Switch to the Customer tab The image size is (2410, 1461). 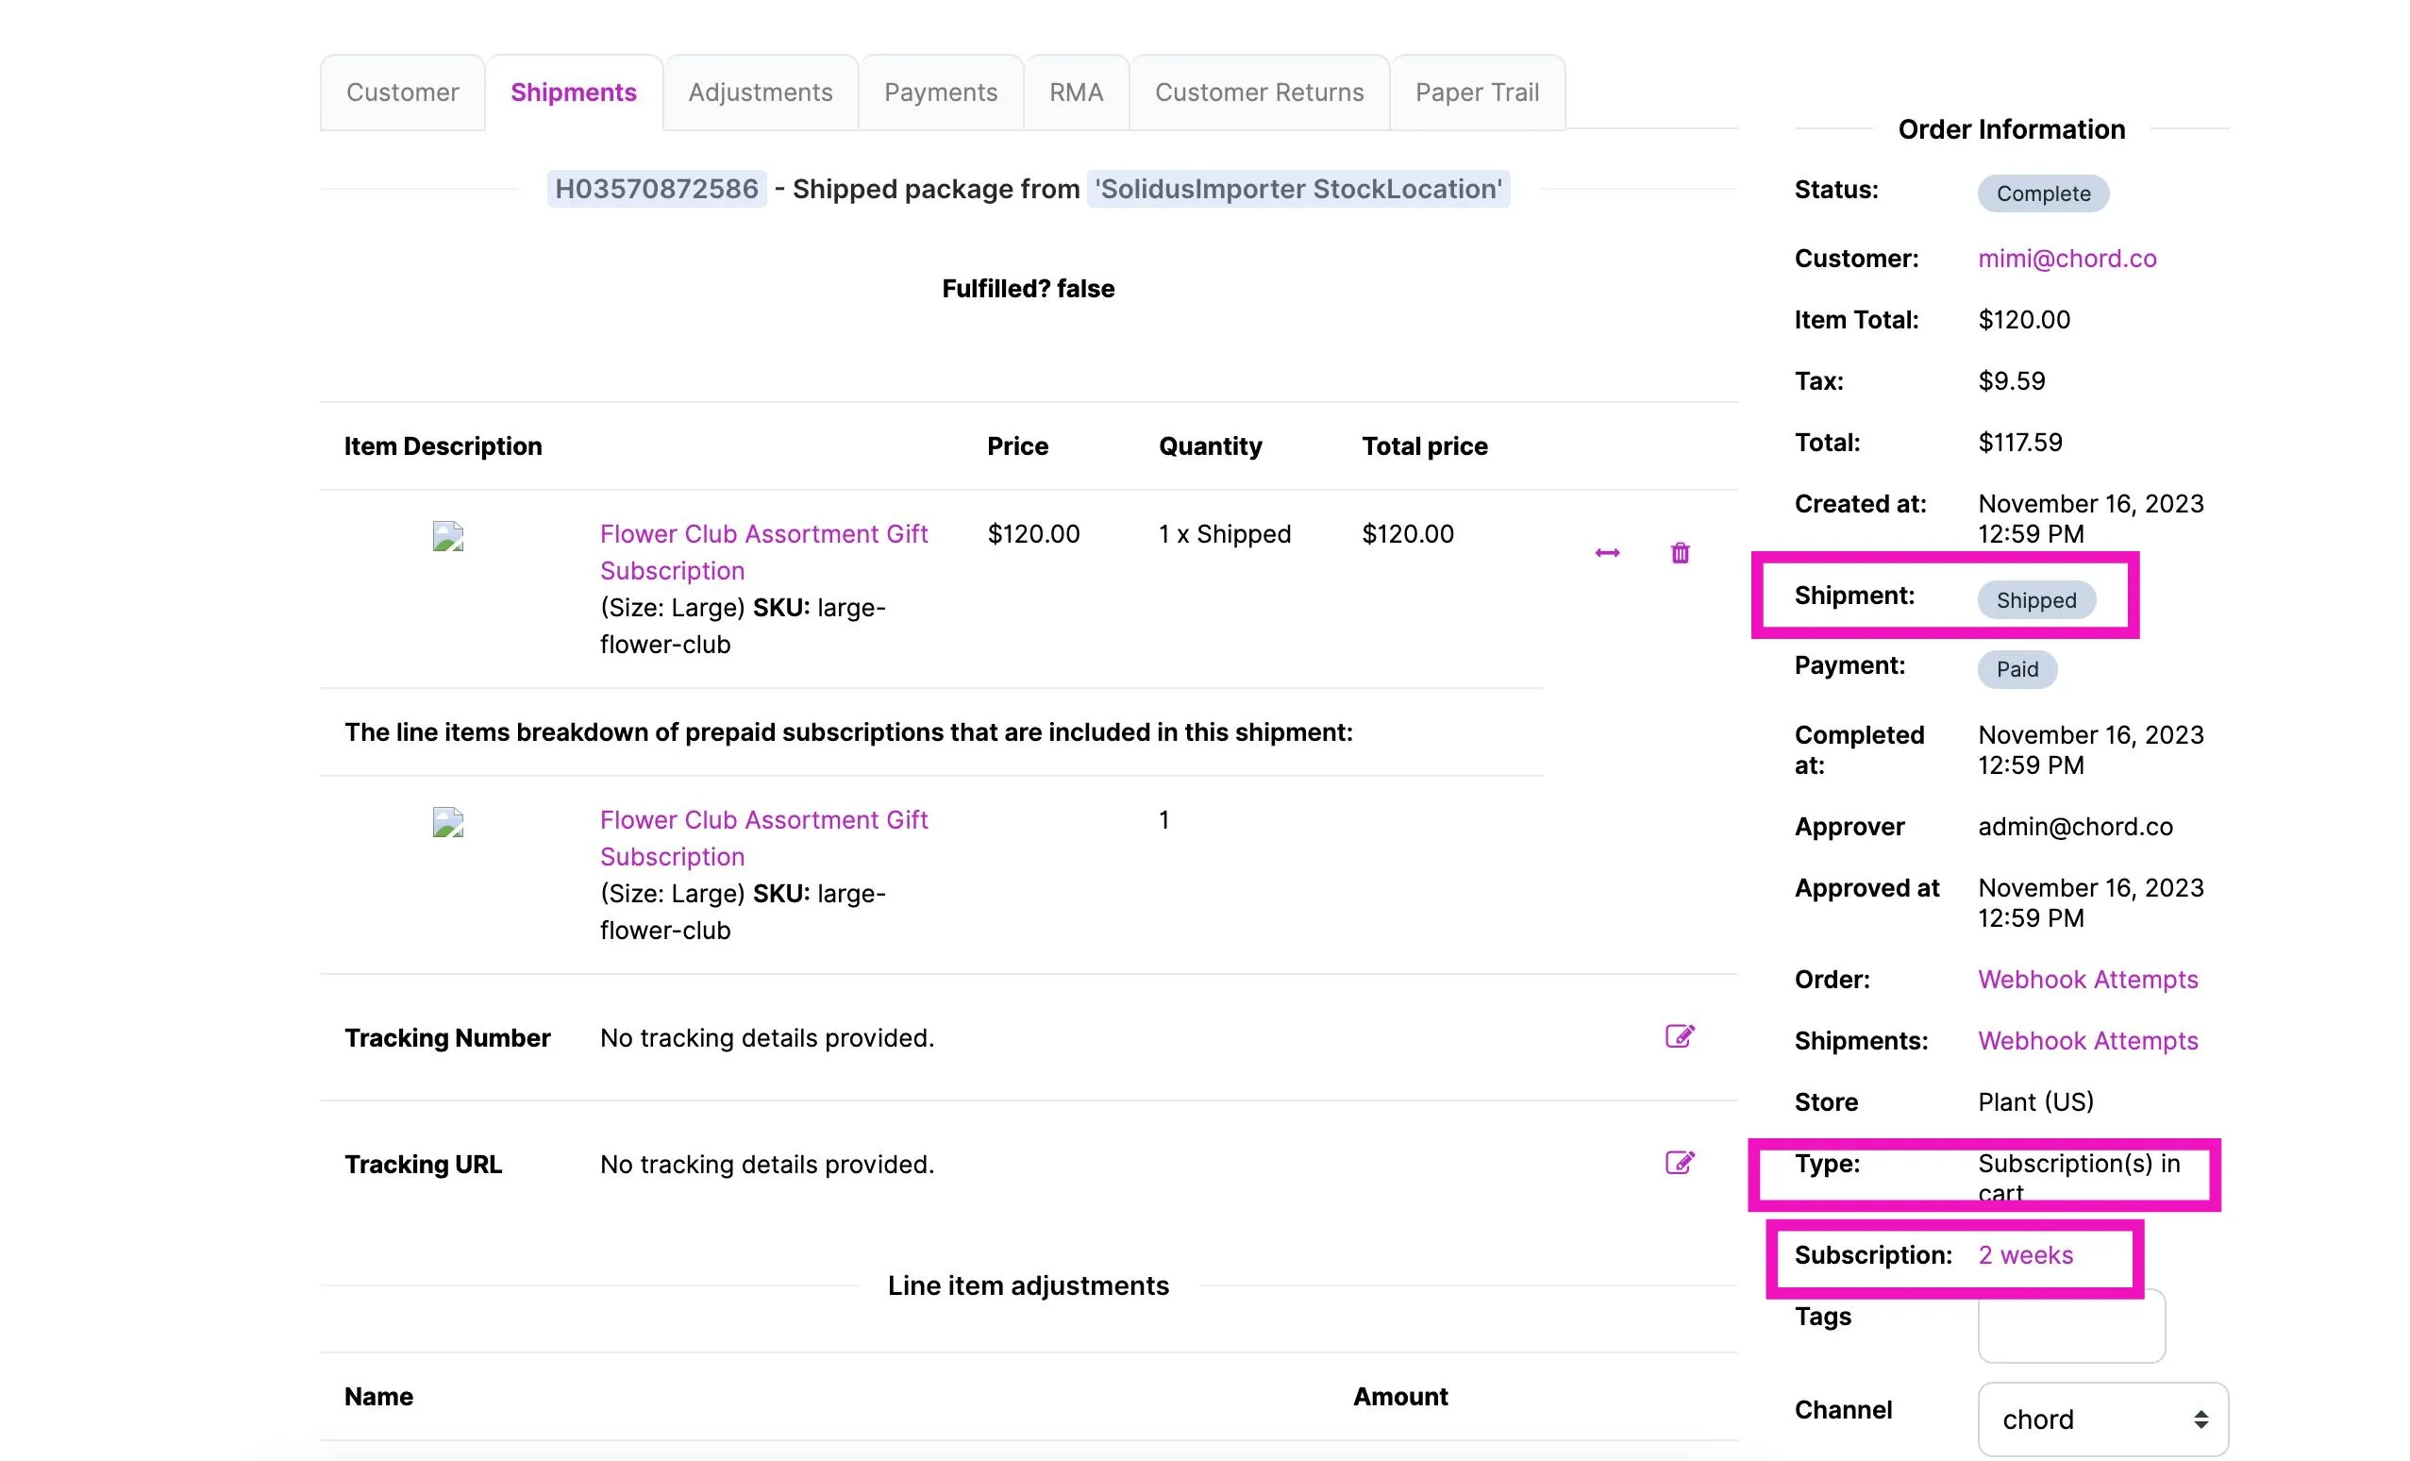pyautogui.click(x=402, y=92)
